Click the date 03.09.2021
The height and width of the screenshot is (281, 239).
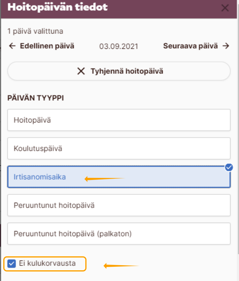119,46
